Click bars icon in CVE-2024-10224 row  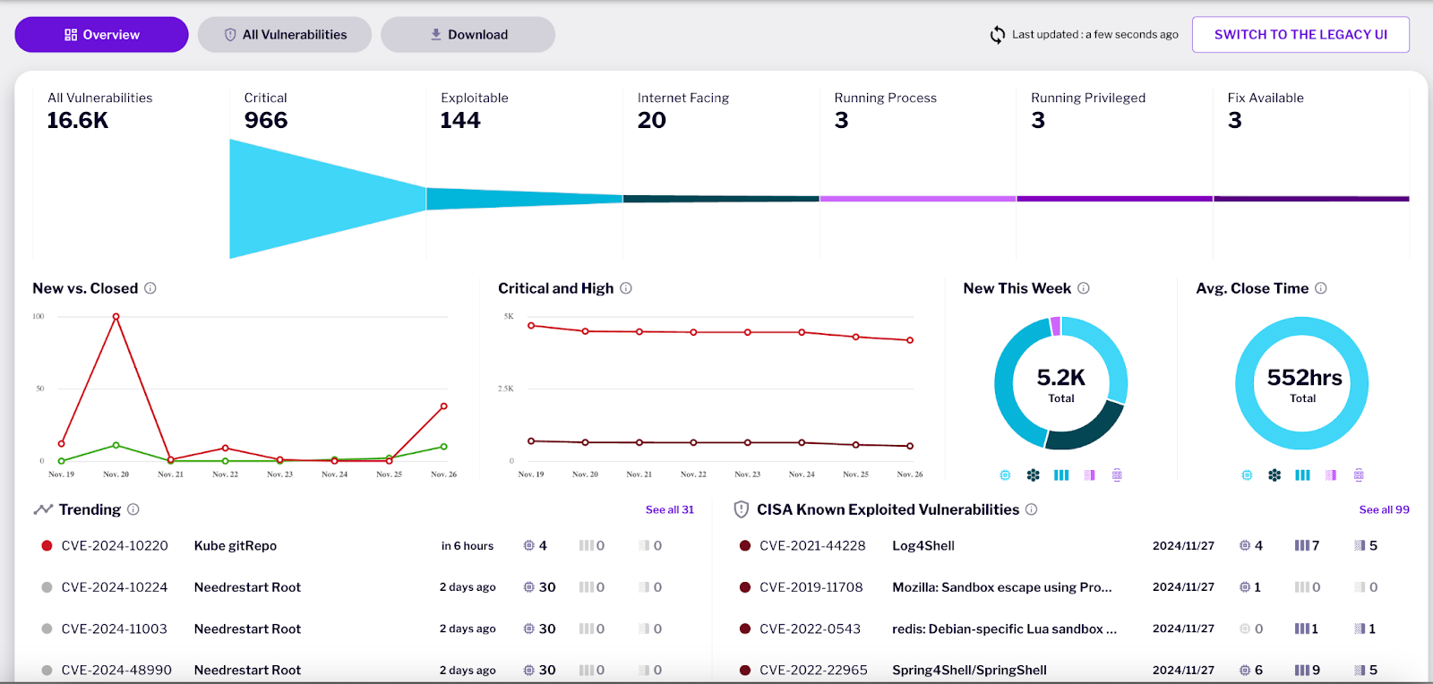click(x=586, y=587)
